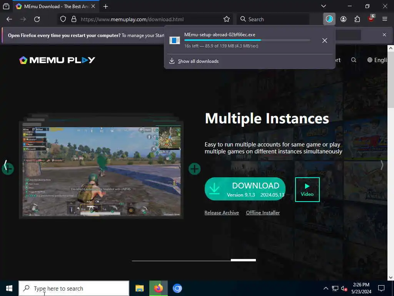Play the Video button

tap(307, 190)
